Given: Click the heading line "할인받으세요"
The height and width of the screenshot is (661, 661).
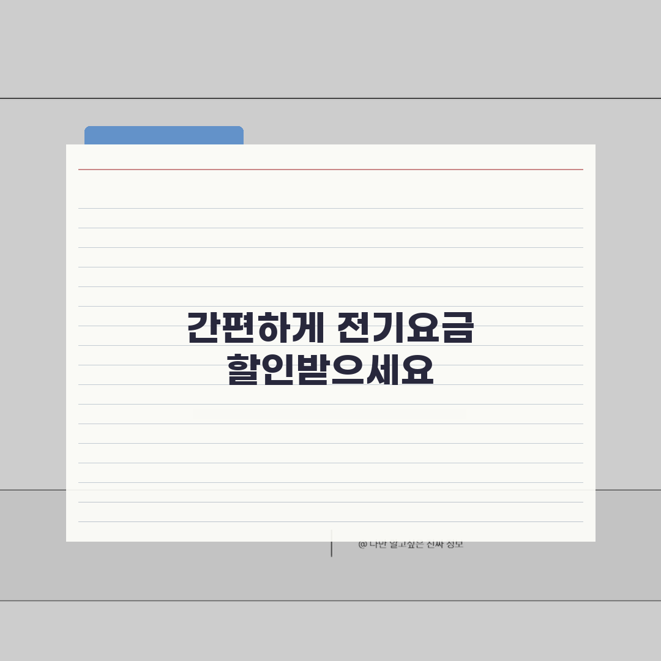Looking at the screenshot, I should 330,369.
